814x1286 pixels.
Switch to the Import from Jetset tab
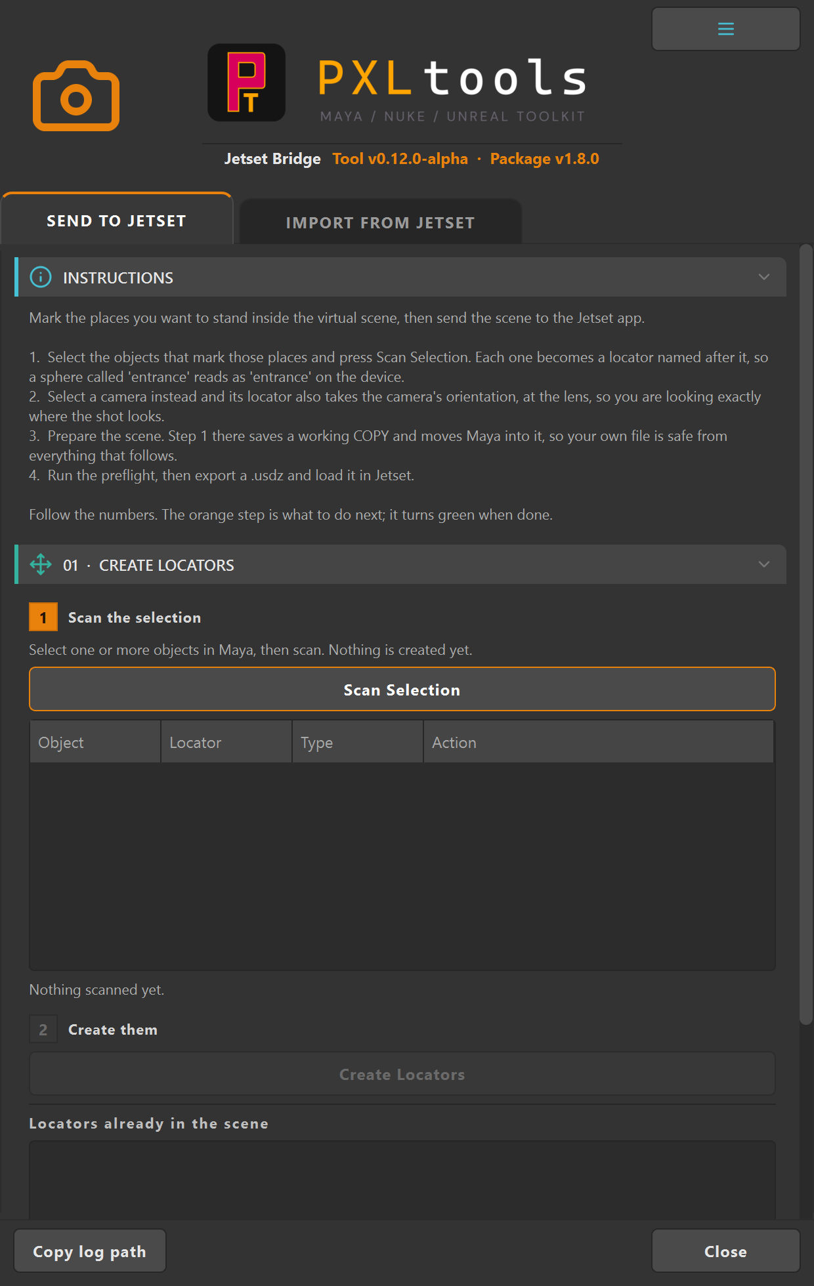coord(380,222)
